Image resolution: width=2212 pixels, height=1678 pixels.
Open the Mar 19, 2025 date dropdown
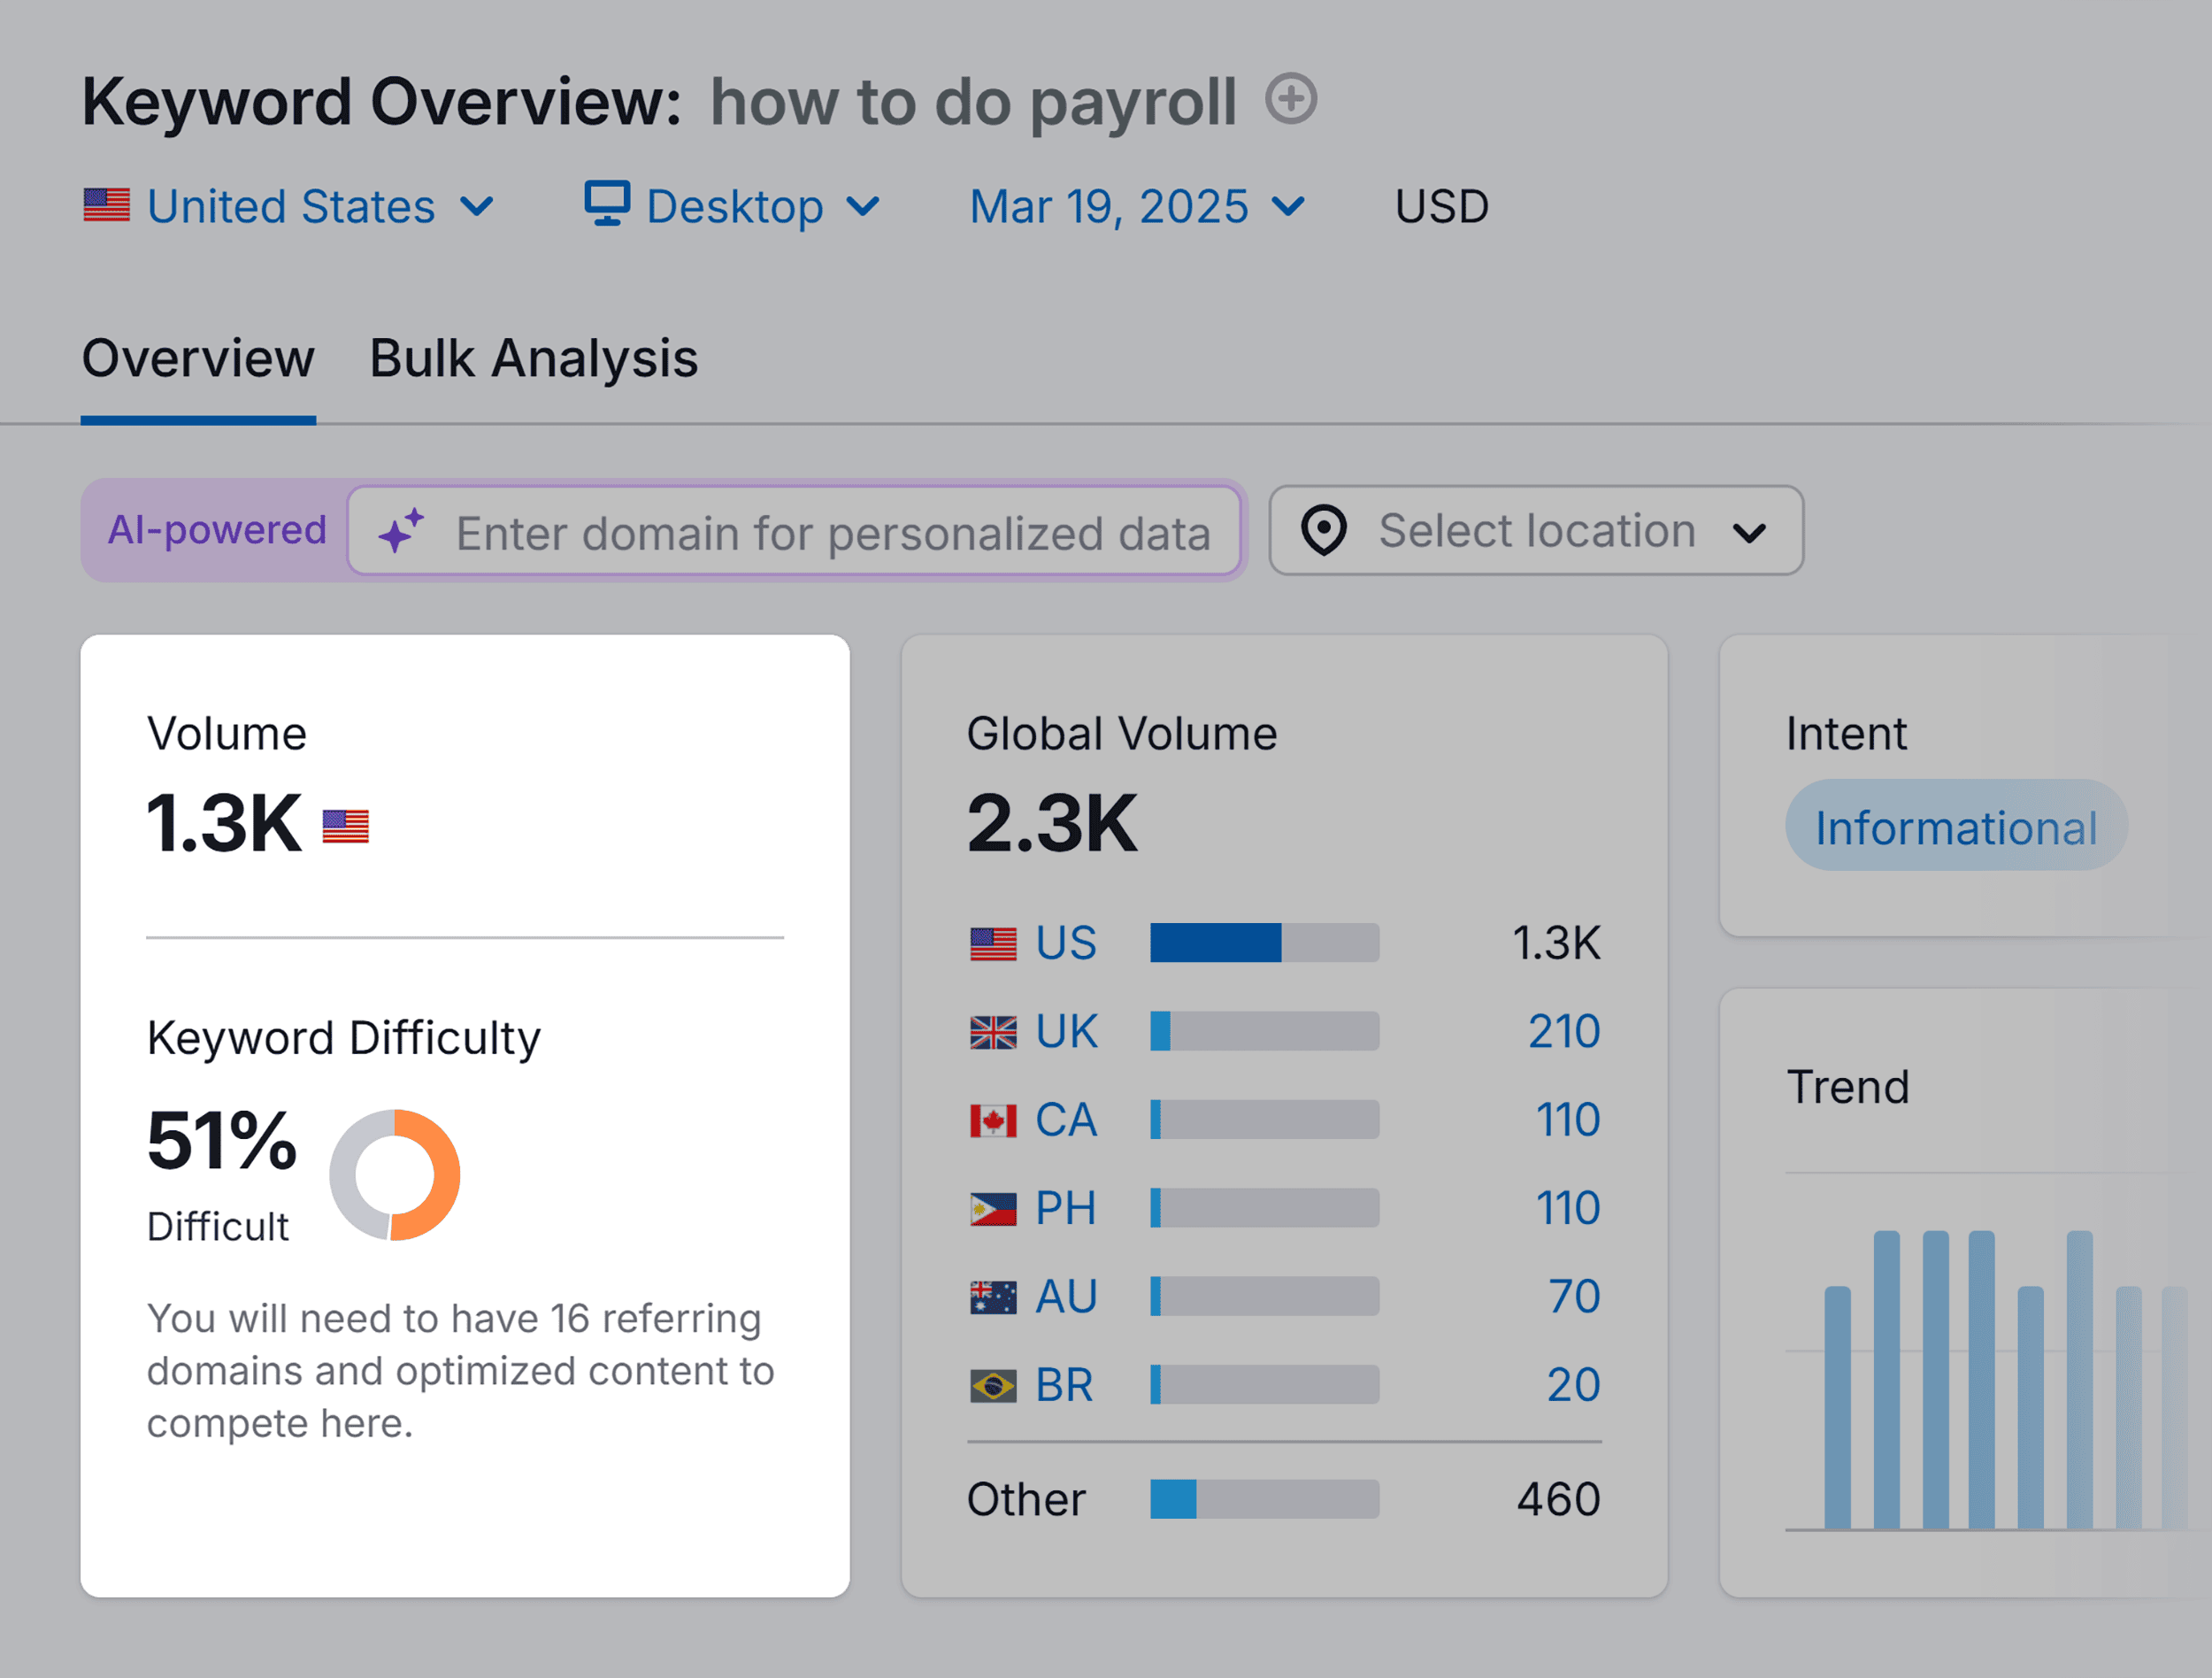coord(1137,206)
